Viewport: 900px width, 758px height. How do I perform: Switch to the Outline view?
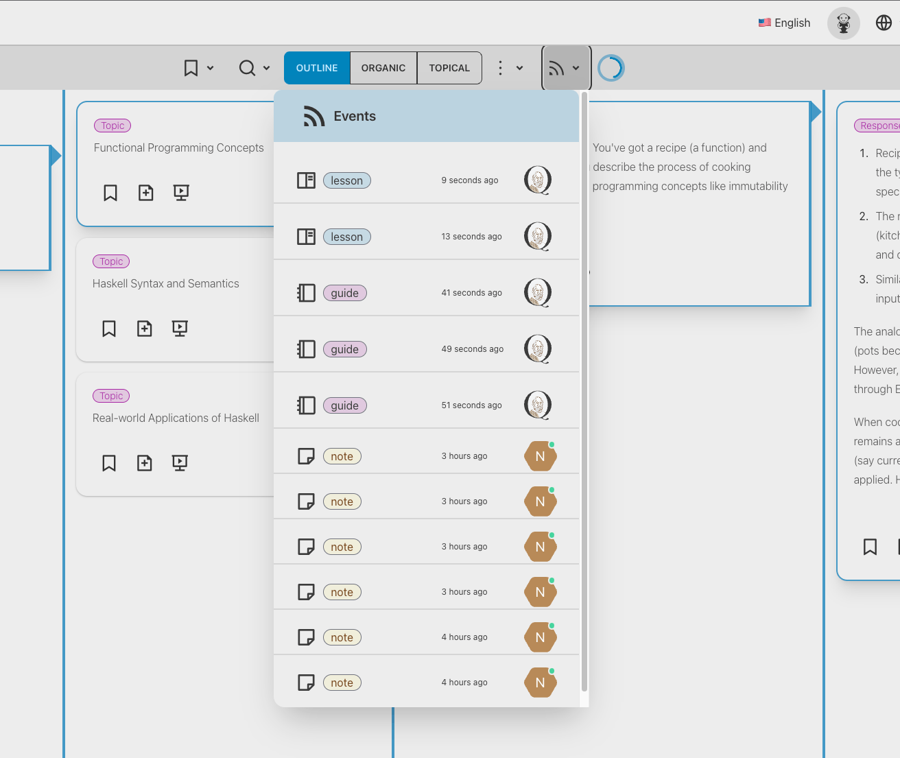317,68
